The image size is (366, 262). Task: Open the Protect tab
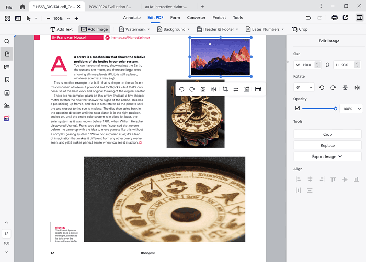pyautogui.click(x=218, y=18)
